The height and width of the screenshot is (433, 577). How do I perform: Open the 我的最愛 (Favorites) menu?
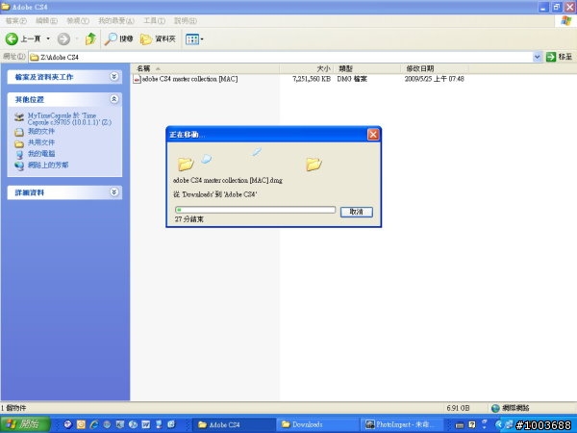click(116, 21)
